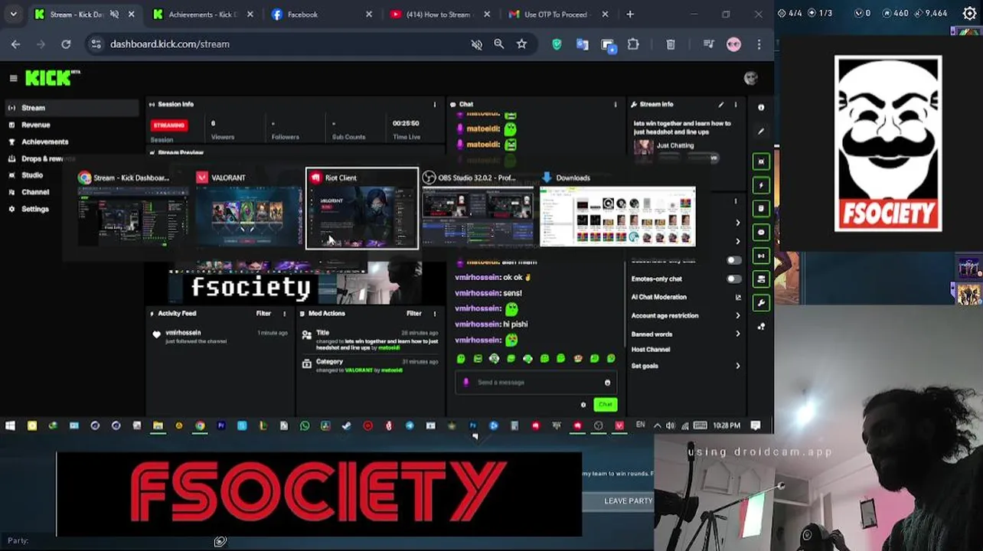Switch to the YouTube How to Stream tab

[x=439, y=15]
